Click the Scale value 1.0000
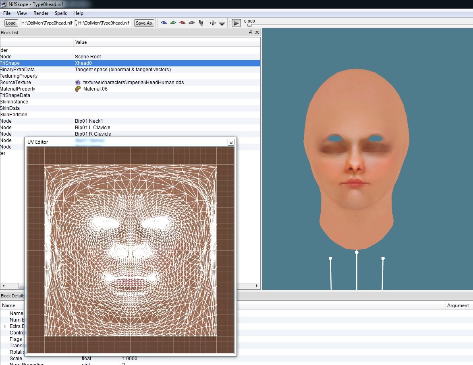The height and width of the screenshot is (365, 473). [x=130, y=359]
